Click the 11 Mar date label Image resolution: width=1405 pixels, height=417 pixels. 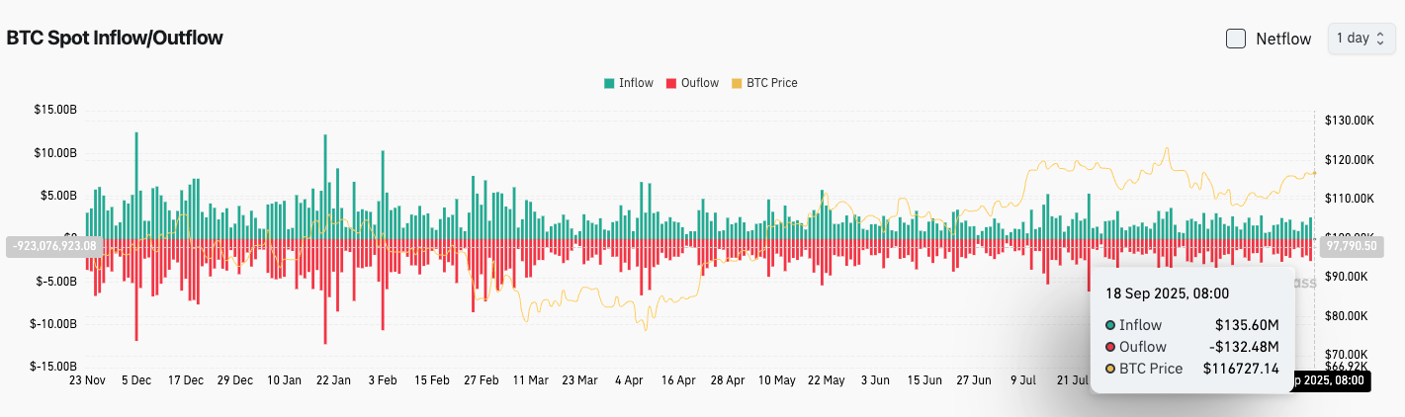pyautogui.click(x=530, y=379)
